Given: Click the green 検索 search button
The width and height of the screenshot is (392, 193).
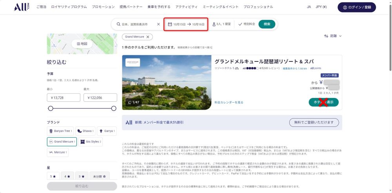Looking at the screenshot, I should pyautogui.click(x=267, y=24).
